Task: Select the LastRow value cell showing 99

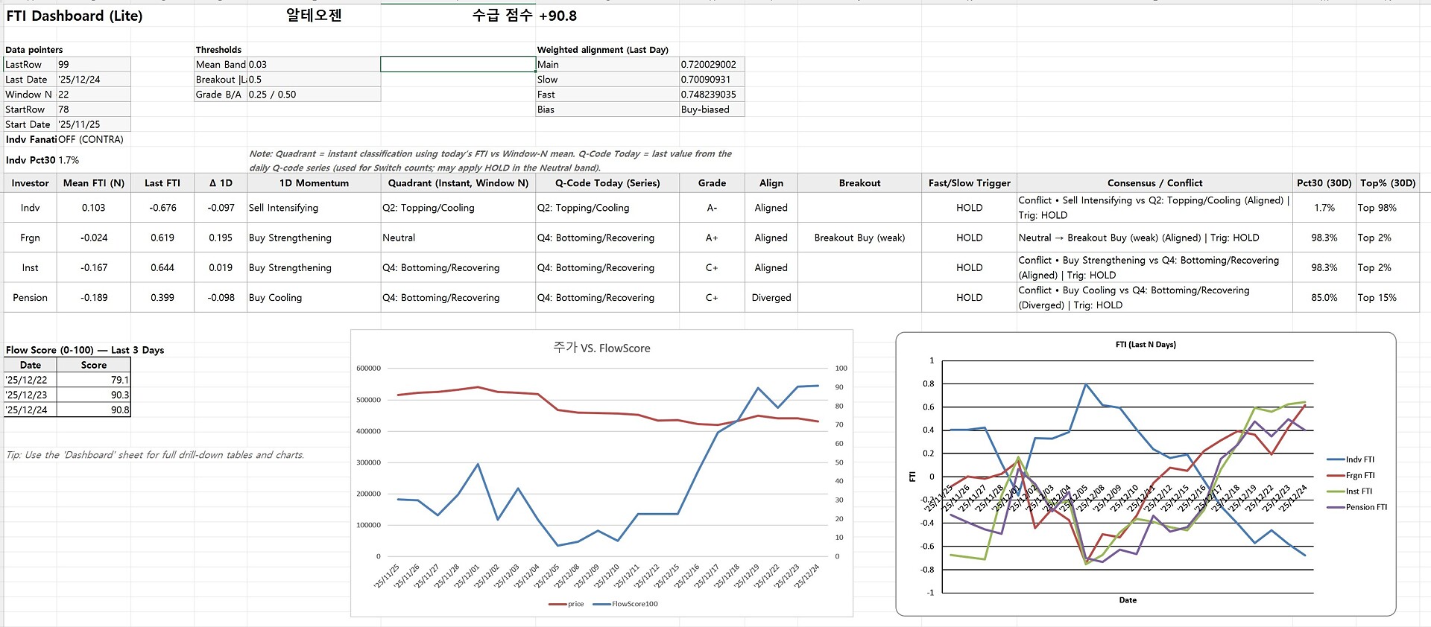Action: tap(93, 65)
